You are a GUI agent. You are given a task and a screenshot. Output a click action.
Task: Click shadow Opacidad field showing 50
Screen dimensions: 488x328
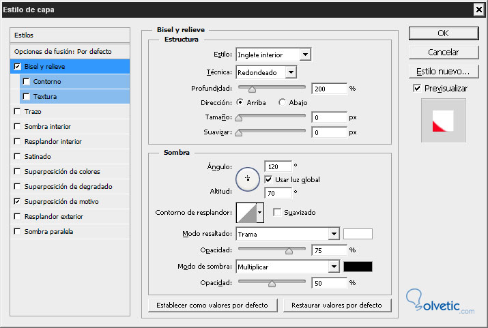pyautogui.click(x=329, y=283)
